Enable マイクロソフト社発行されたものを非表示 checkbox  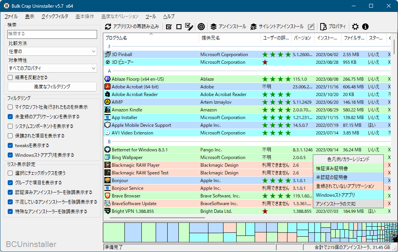coord(10,107)
